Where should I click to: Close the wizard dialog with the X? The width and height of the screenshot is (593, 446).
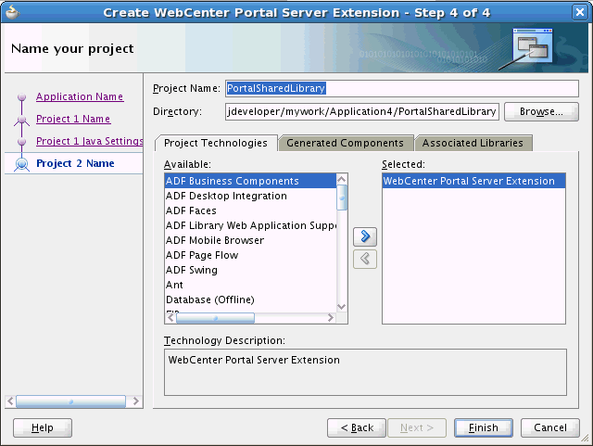pos(580,12)
